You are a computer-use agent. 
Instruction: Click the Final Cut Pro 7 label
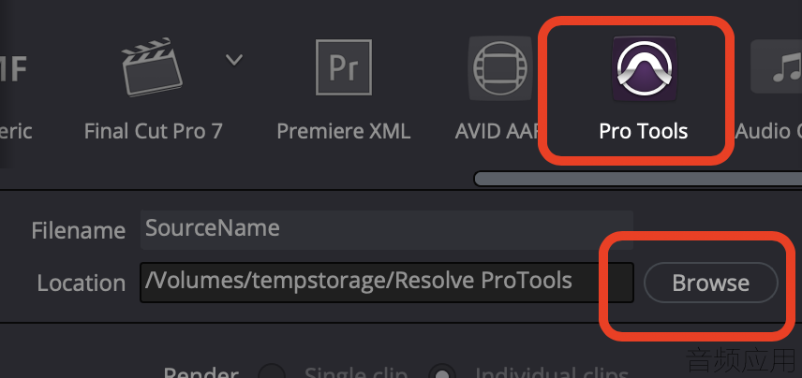154,131
